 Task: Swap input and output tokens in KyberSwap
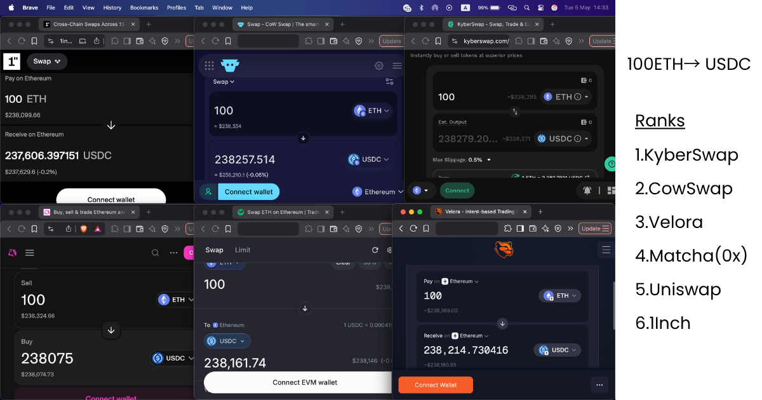515,112
